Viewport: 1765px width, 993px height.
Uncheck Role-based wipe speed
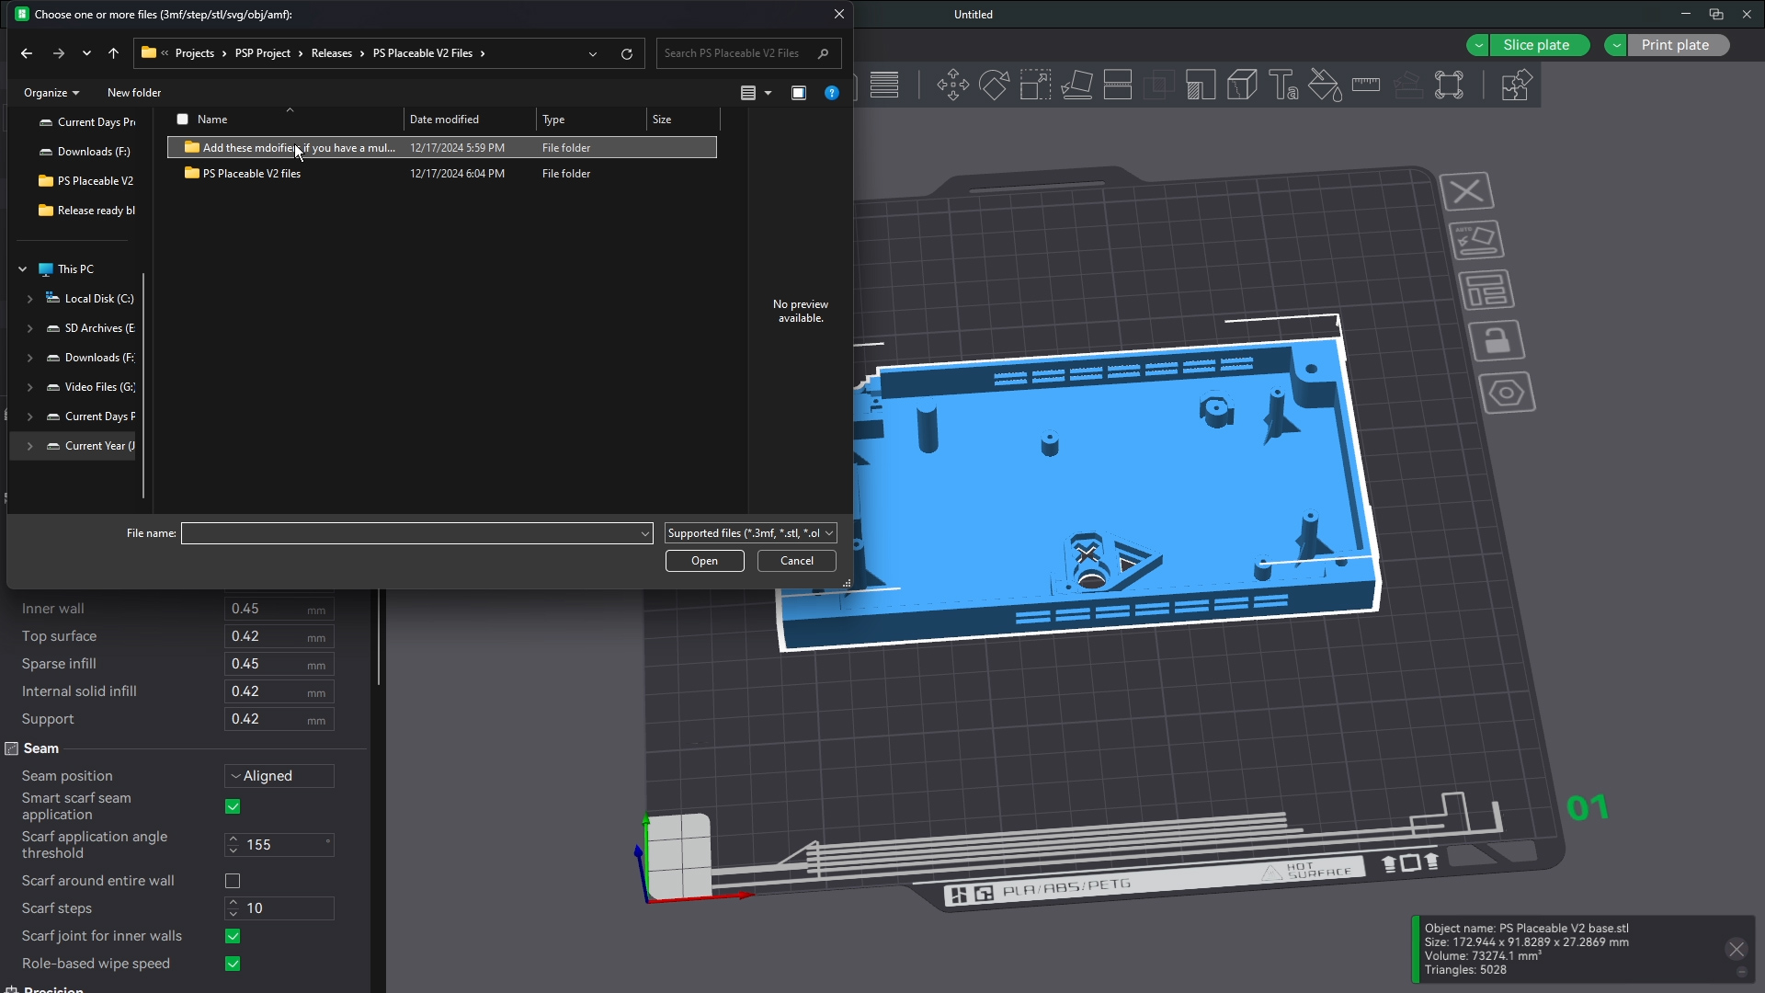tap(233, 964)
